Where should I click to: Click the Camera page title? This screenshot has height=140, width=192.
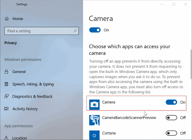click(x=101, y=19)
